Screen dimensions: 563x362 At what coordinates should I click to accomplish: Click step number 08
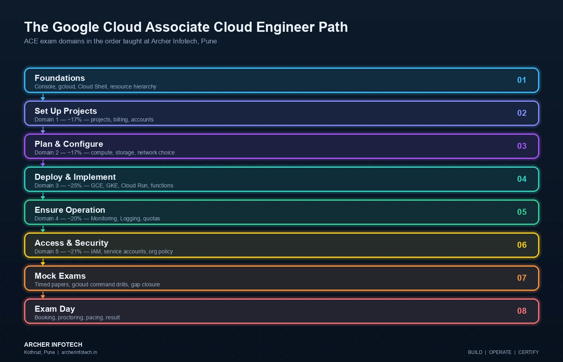point(522,311)
